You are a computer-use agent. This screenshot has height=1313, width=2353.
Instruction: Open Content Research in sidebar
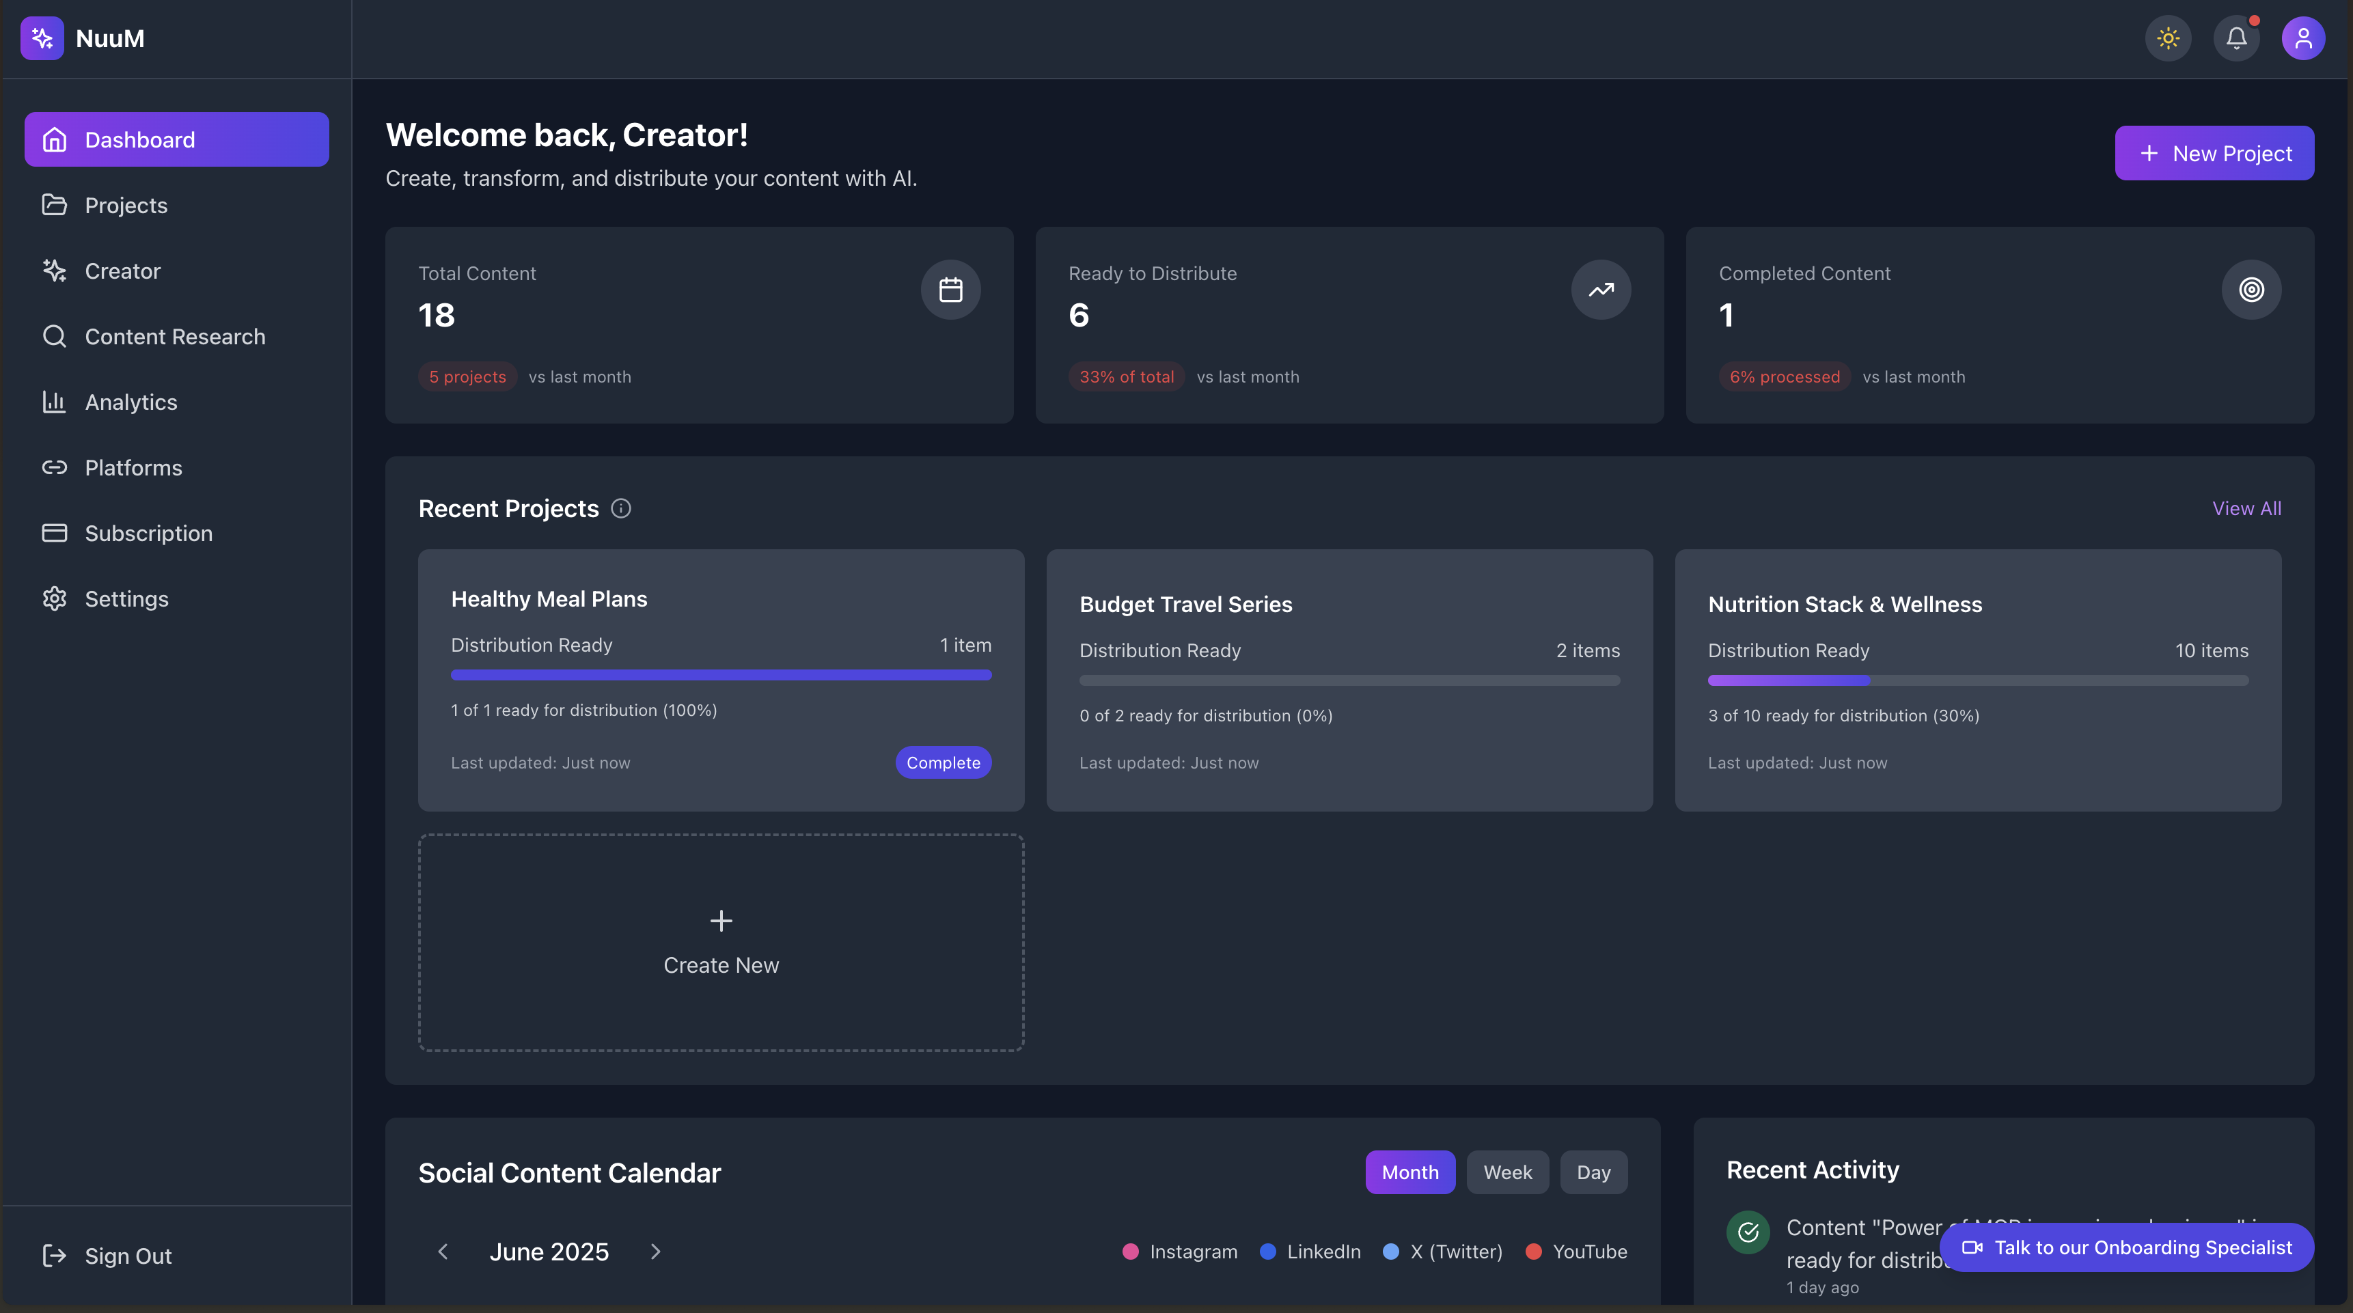click(x=174, y=337)
